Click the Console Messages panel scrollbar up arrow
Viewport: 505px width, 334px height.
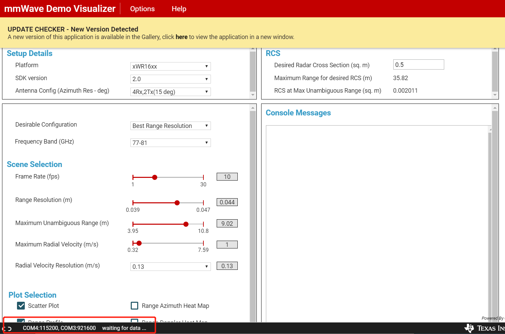pyautogui.click(x=495, y=108)
